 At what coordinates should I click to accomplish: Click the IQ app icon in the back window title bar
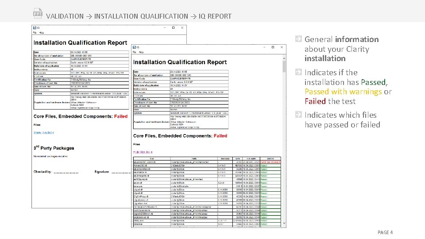[x=35, y=27]
